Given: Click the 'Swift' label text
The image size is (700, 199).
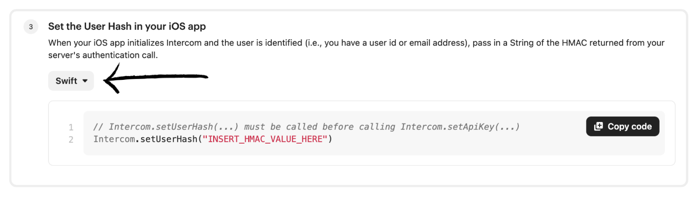Looking at the screenshot, I should [66, 81].
